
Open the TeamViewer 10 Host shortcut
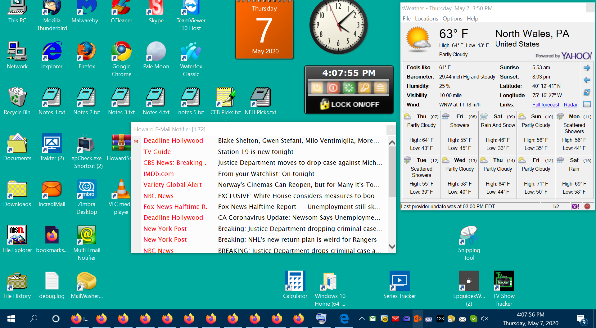pos(191,16)
